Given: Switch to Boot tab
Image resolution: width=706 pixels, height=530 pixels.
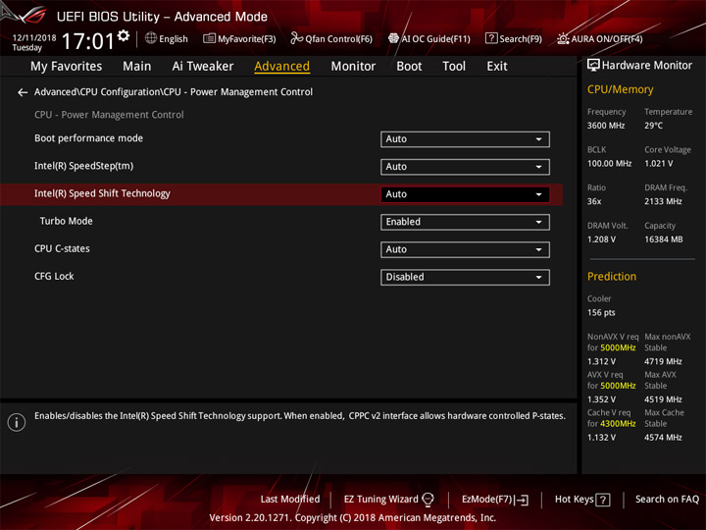Looking at the screenshot, I should (409, 67).
